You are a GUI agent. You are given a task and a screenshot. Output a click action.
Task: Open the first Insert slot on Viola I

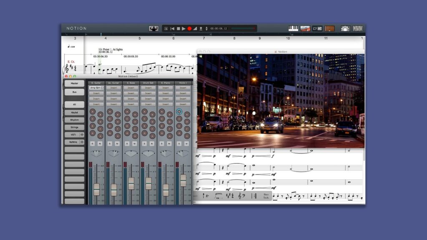(x=183, y=88)
